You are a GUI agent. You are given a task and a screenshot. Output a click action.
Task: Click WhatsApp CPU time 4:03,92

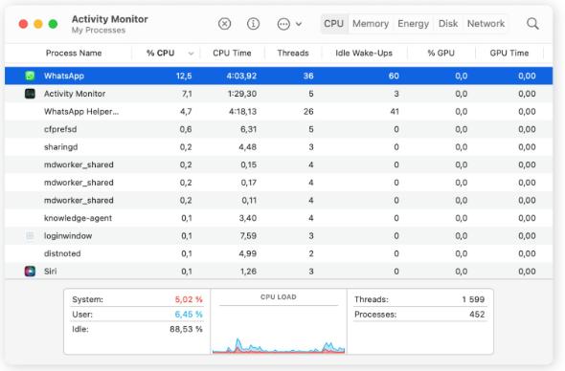(241, 76)
